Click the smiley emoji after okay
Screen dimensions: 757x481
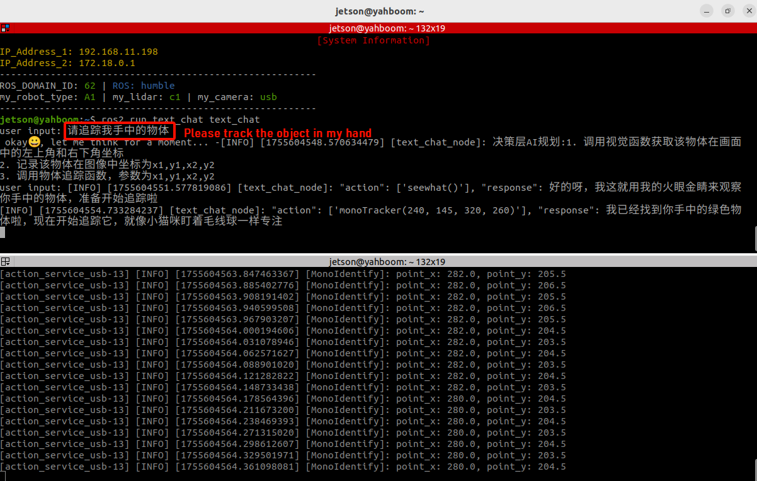pos(34,142)
